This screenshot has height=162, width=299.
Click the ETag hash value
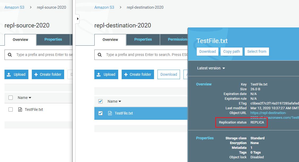coord(275,103)
